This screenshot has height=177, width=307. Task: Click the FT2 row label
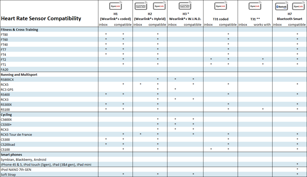pyautogui.click(x=4, y=59)
